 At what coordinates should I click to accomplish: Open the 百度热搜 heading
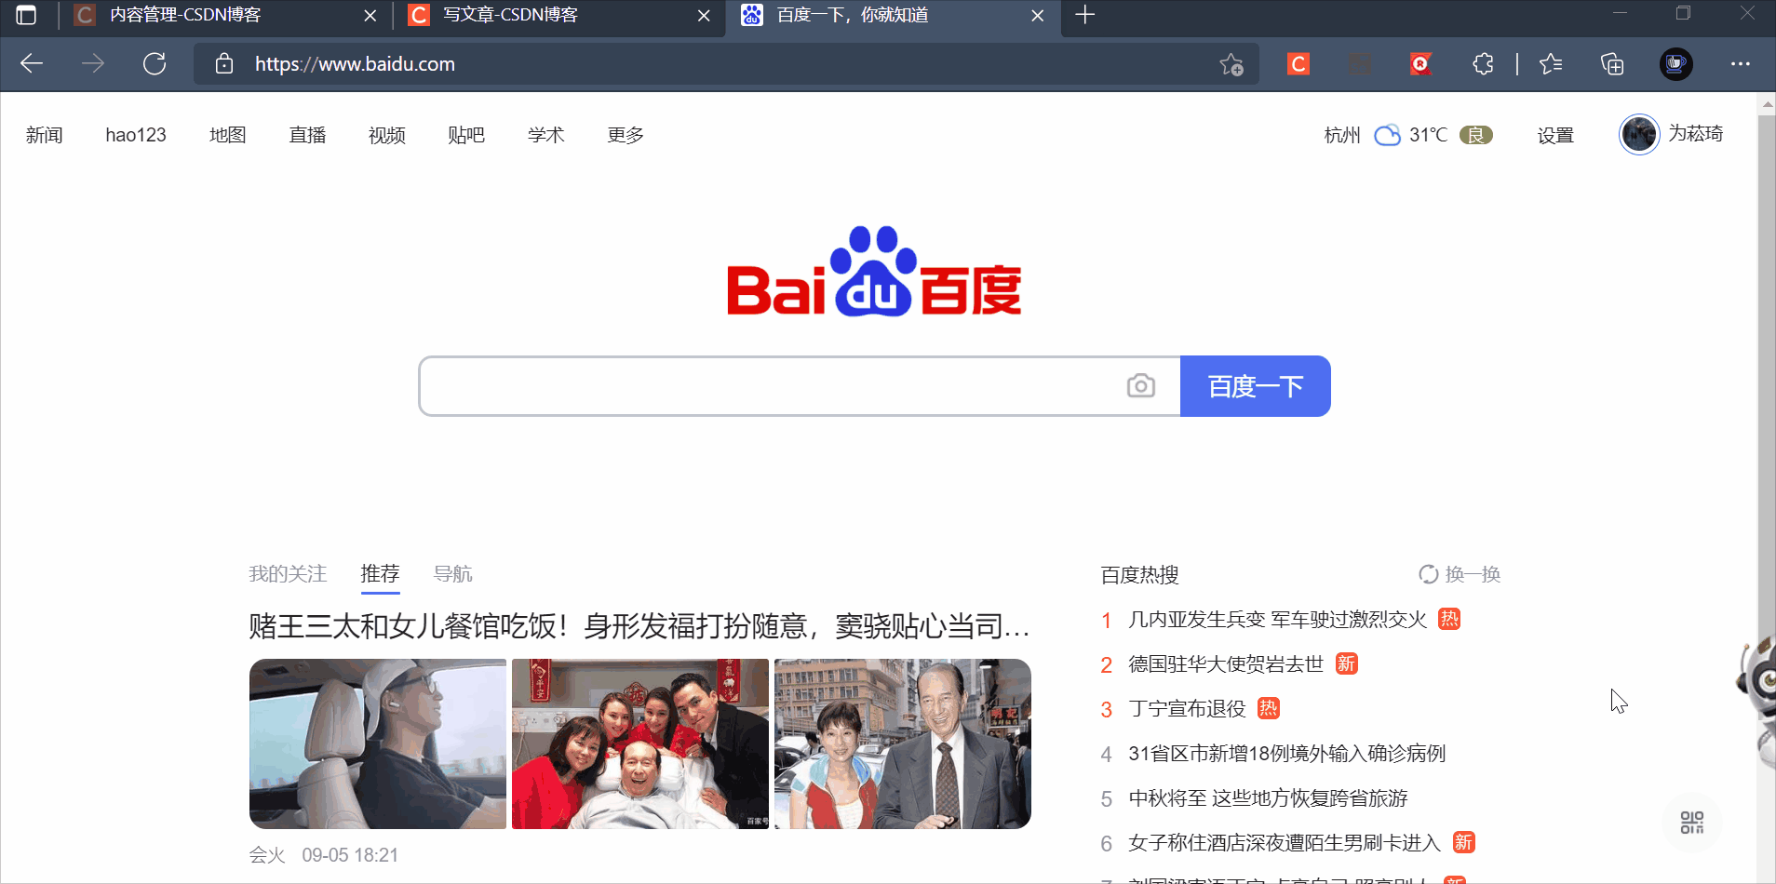point(1139,575)
